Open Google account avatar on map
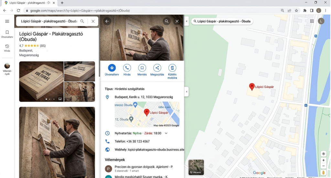Screen dimensions: 331x178 pos(321,21)
